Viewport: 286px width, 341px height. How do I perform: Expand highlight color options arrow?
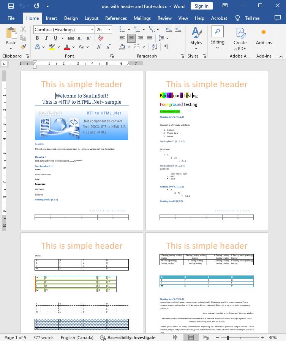[58, 47]
